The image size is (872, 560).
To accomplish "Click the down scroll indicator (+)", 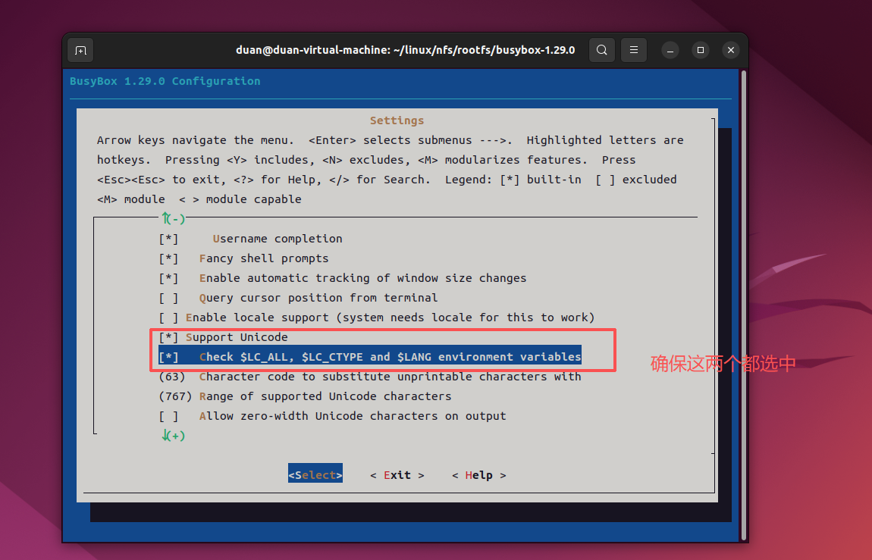I will click(174, 436).
